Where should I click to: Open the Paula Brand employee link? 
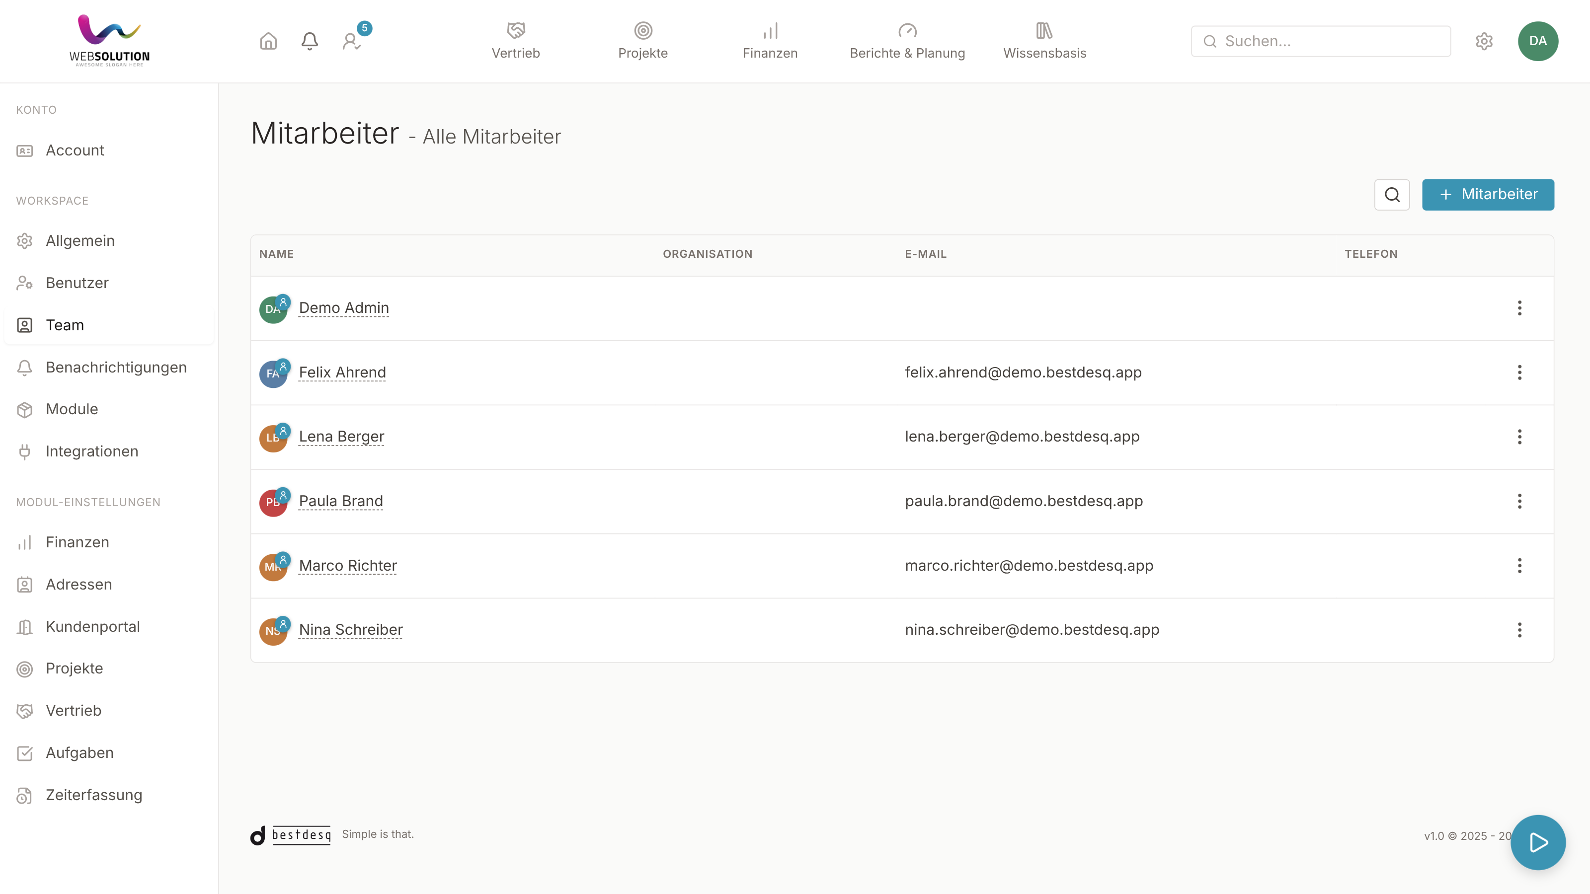[x=341, y=501]
